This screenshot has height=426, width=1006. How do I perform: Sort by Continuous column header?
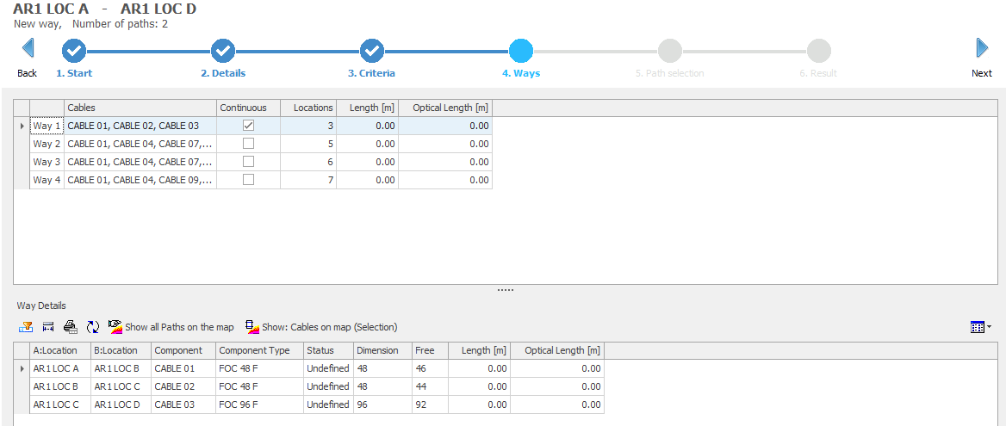pos(248,108)
